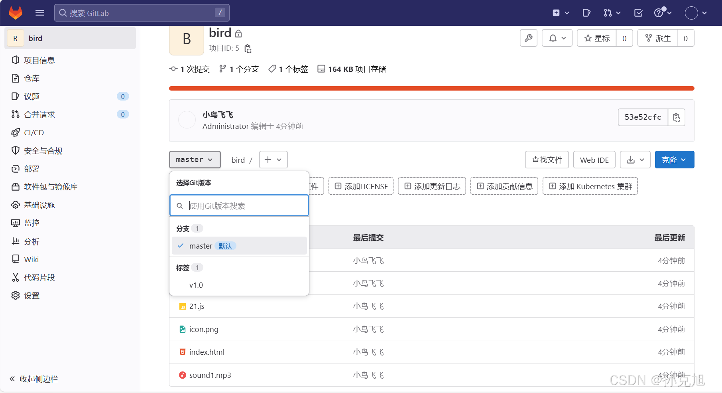Copy the project ID icon

point(248,49)
